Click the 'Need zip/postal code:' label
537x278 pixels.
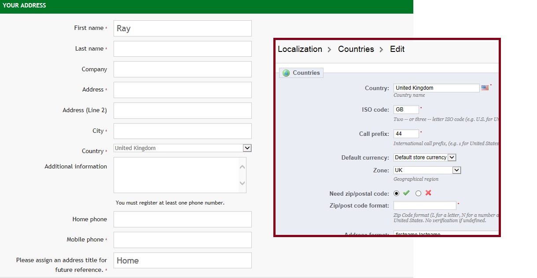coord(359,194)
